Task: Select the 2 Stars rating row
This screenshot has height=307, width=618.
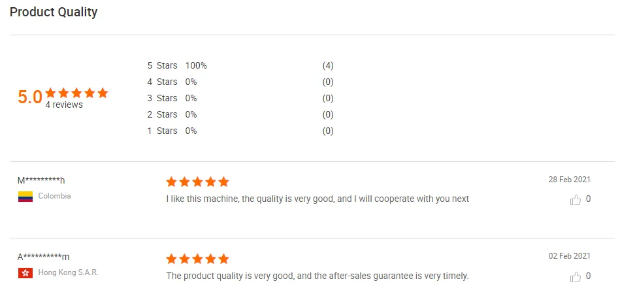Action: tap(163, 114)
